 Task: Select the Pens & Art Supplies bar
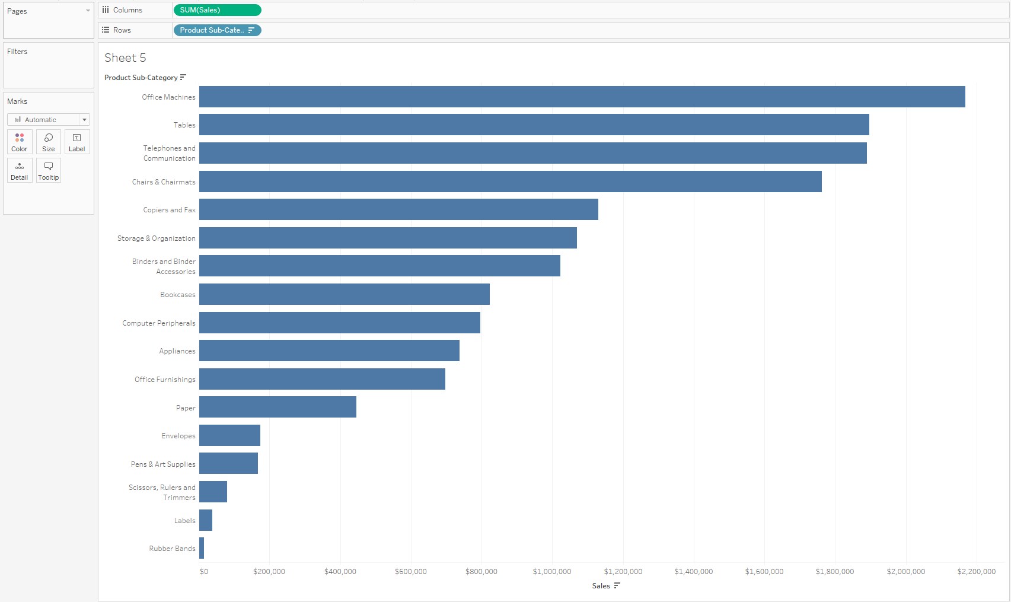click(228, 463)
